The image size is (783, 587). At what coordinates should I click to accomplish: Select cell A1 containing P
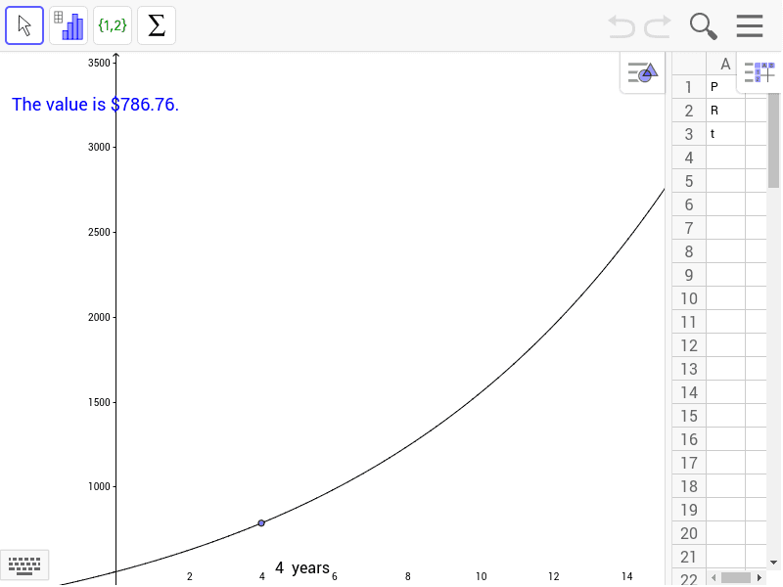pos(725,87)
